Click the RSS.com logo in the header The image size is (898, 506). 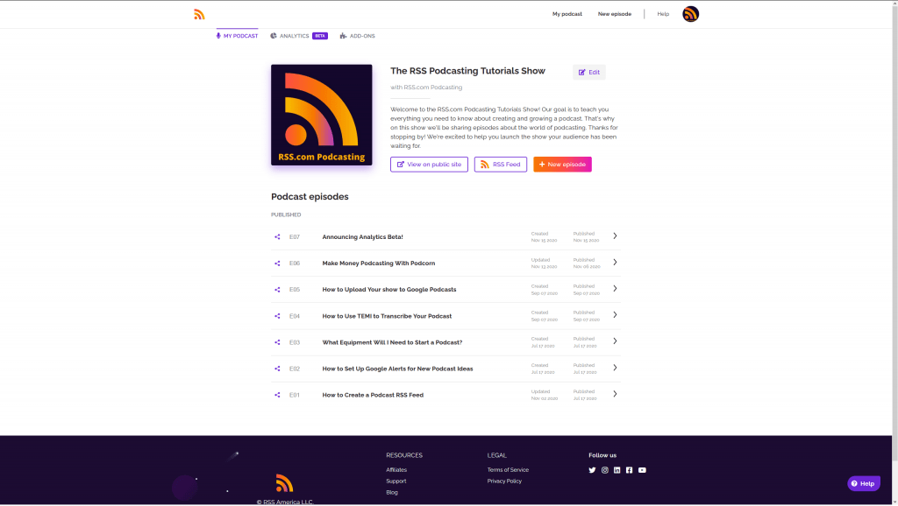click(199, 13)
